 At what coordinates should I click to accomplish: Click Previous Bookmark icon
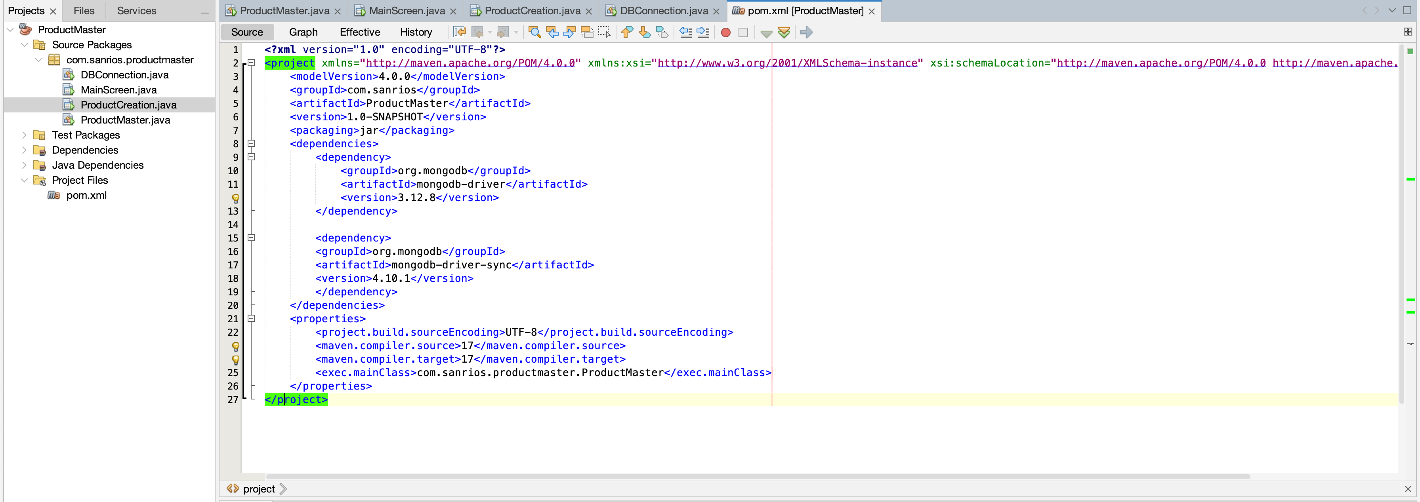pos(627,32)
